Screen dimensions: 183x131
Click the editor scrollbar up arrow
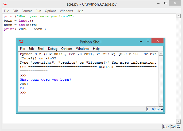pos(178,16)
